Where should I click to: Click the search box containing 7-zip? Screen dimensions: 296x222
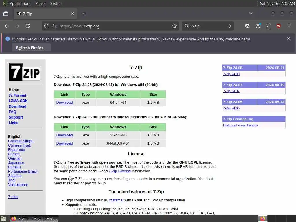[x=208, y=26]
